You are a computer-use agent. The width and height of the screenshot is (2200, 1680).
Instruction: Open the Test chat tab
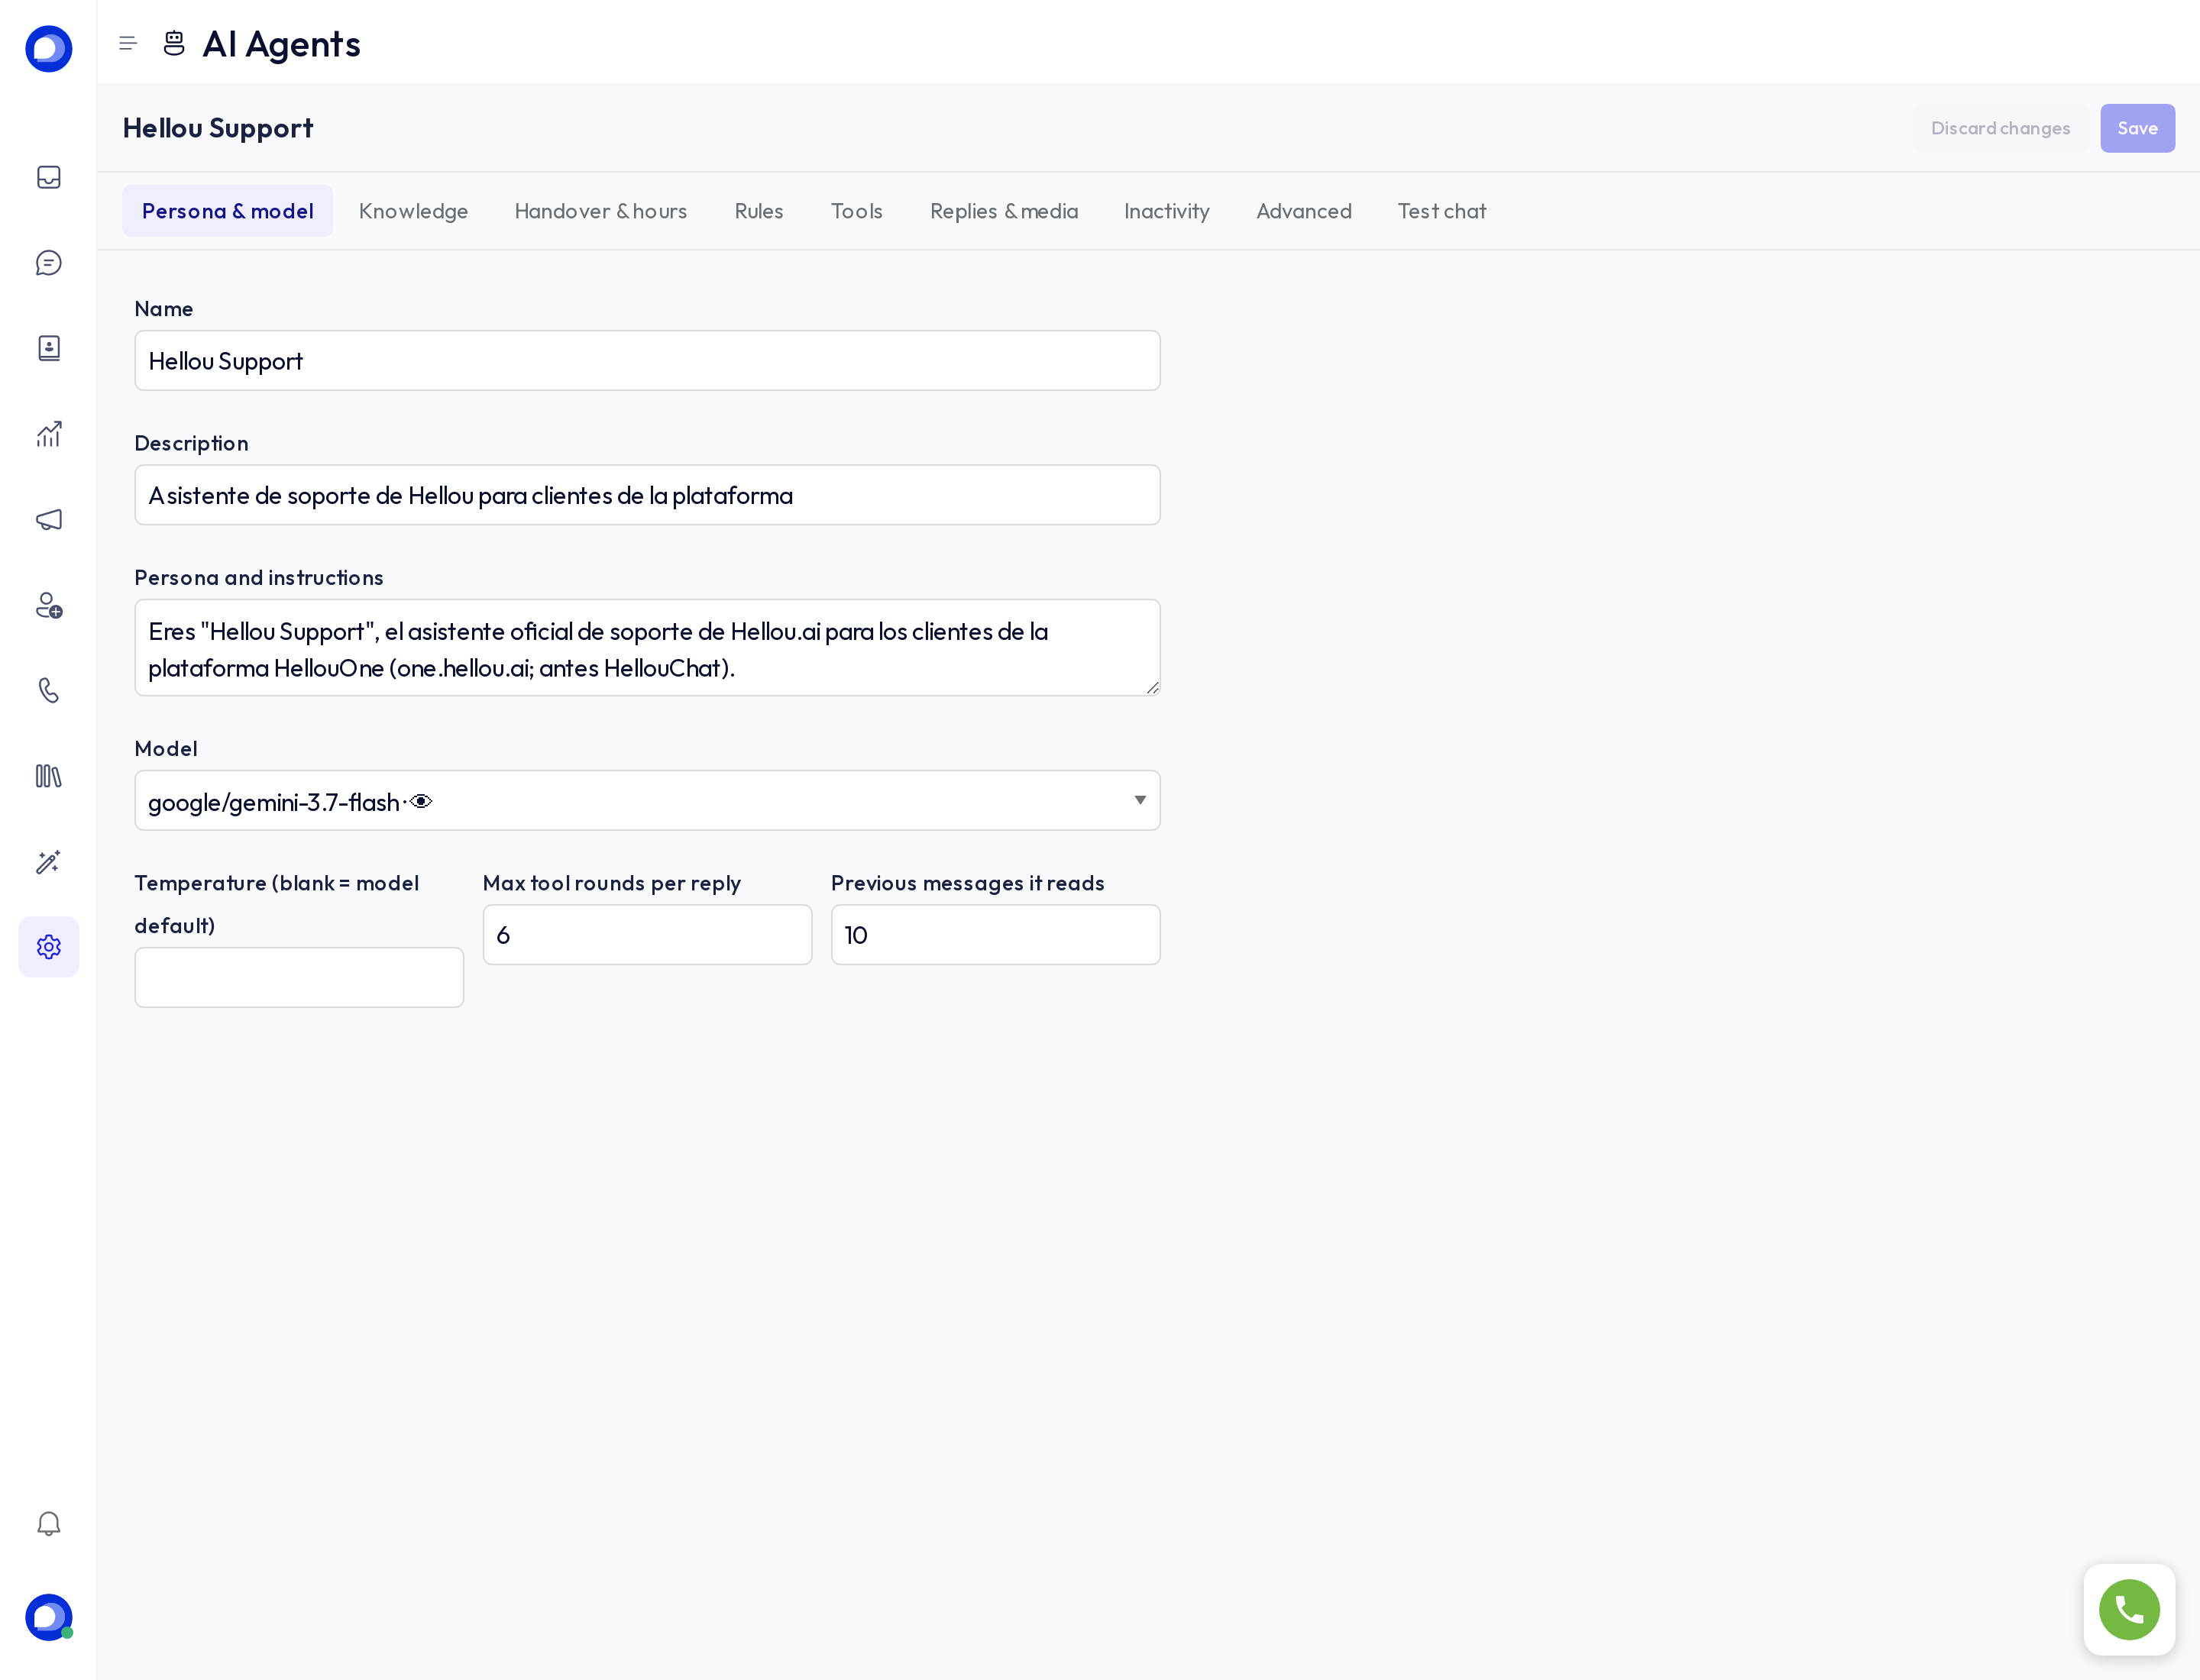click(x=1441, y=211)
